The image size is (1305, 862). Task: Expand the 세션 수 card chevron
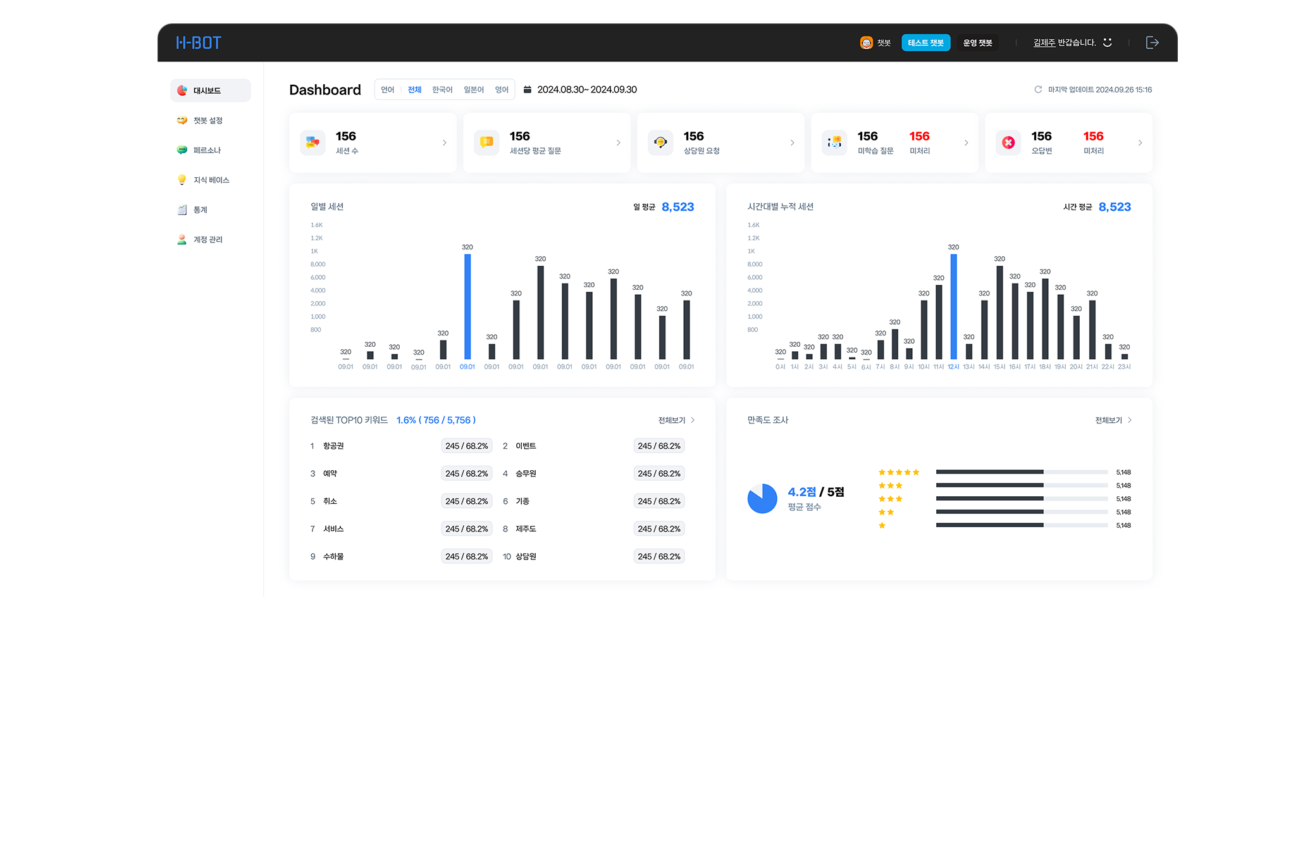tap(445, 142)
